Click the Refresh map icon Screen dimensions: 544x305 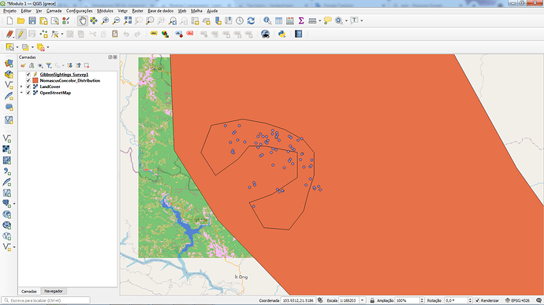click(x=251, y=20)
